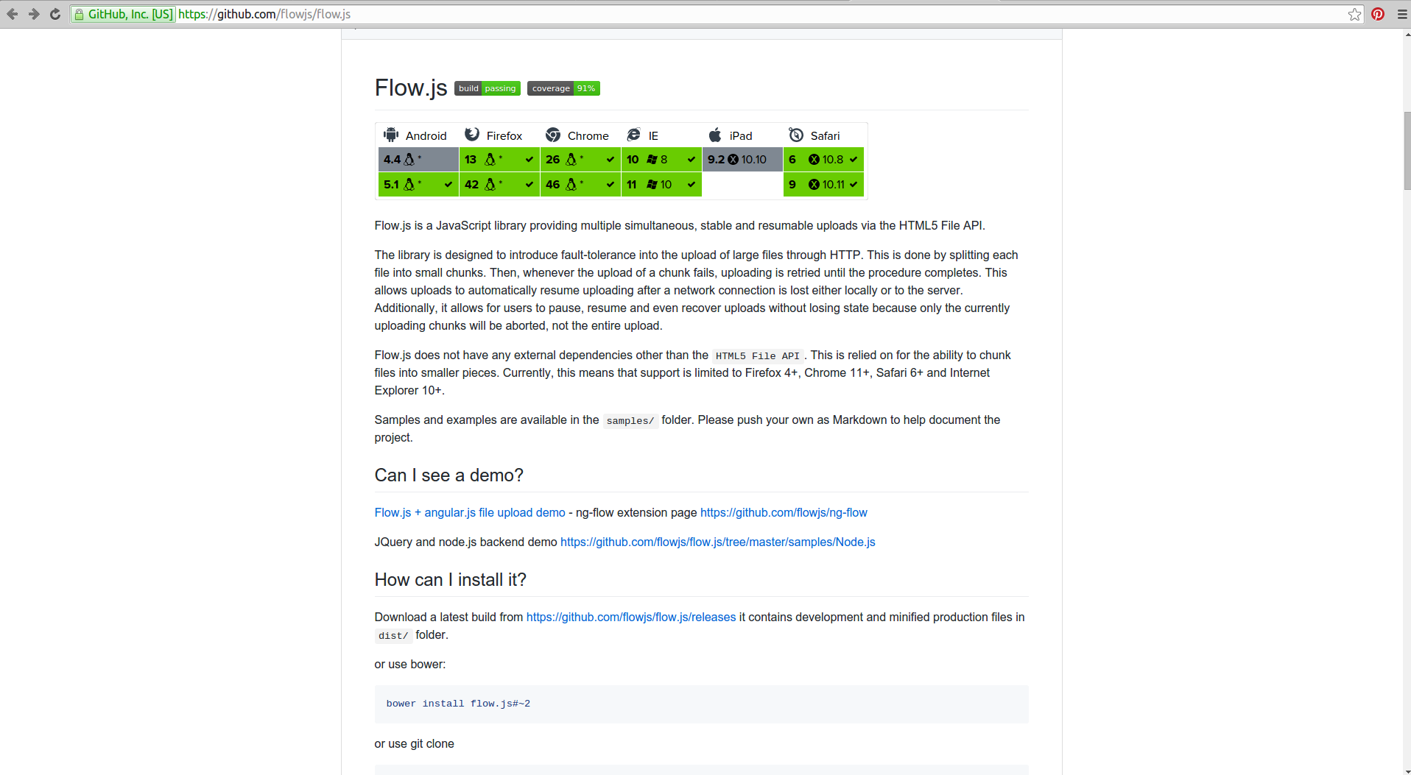
Task: Click the 'or use git clone' text
Action: [414, 743]
